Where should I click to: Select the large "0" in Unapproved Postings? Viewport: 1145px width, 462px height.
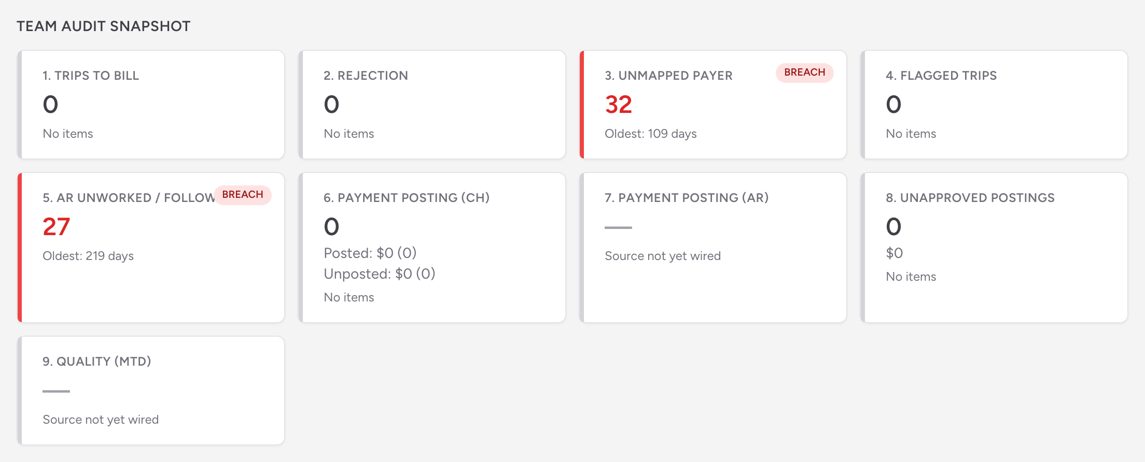coord(893,227)
